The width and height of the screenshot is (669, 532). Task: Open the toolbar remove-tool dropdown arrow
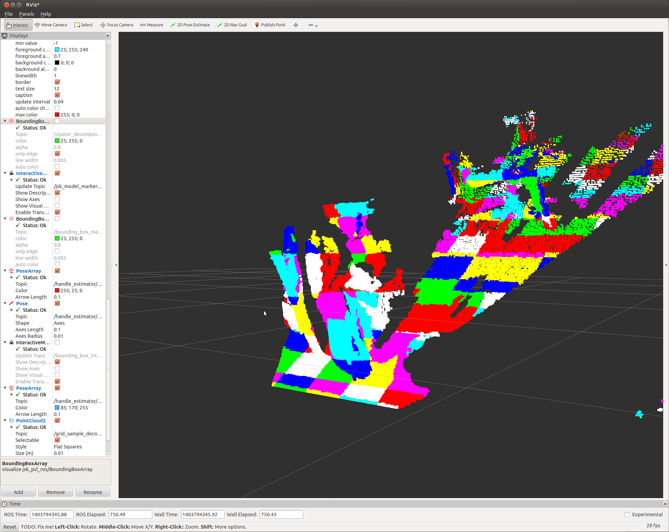[x=316, y=26]
